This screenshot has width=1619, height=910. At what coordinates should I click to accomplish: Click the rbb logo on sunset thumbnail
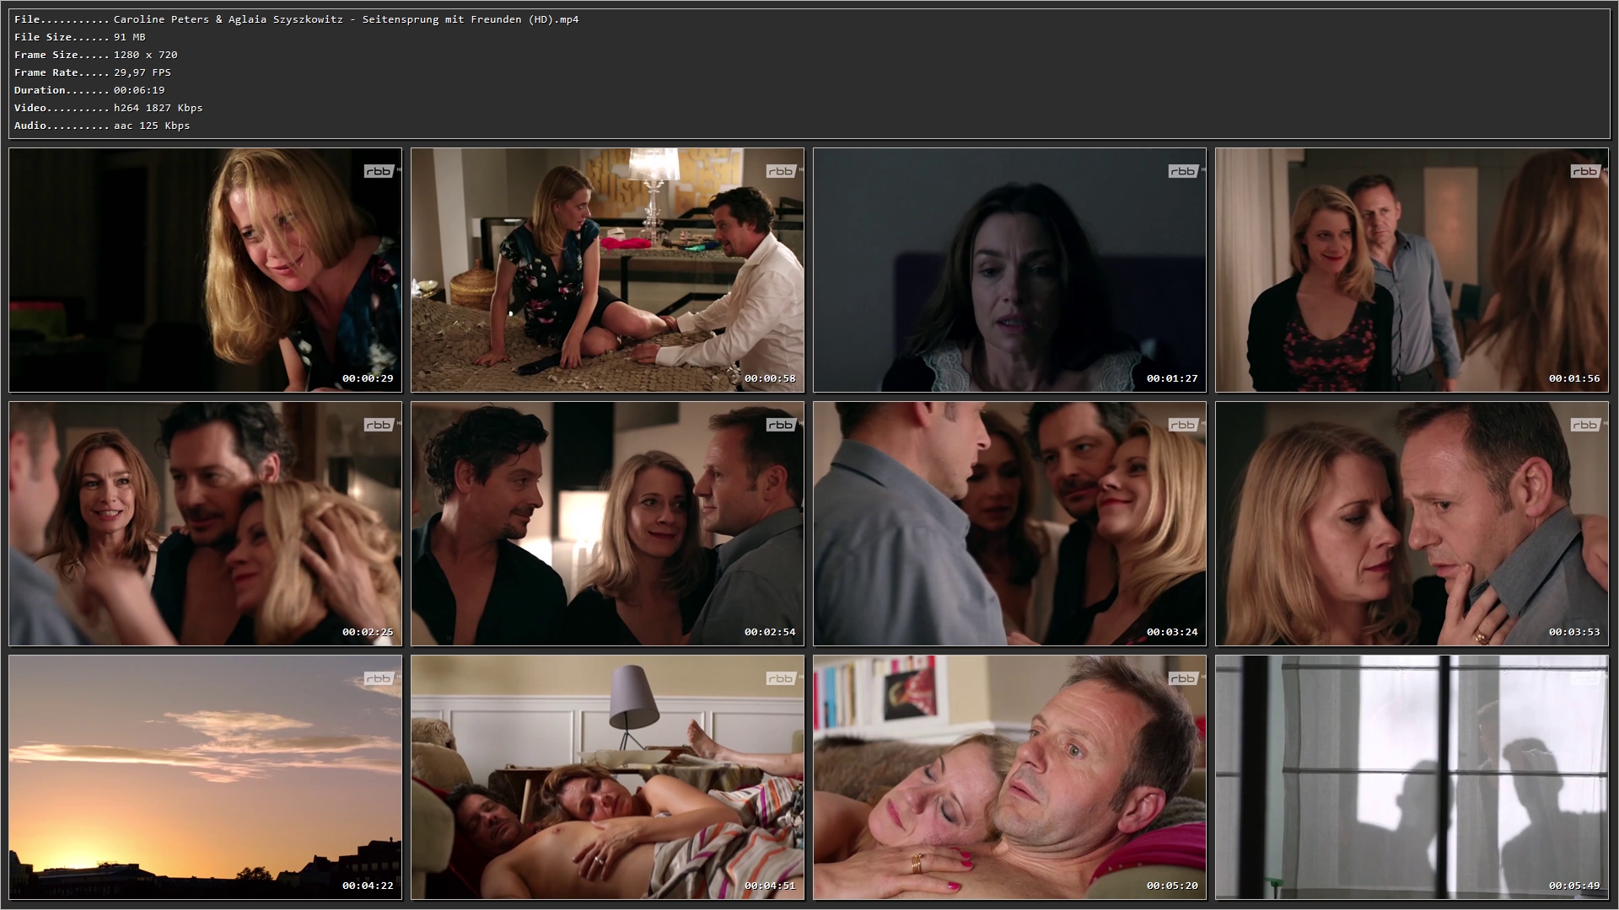pyautogui.click(x=379, y=678)
